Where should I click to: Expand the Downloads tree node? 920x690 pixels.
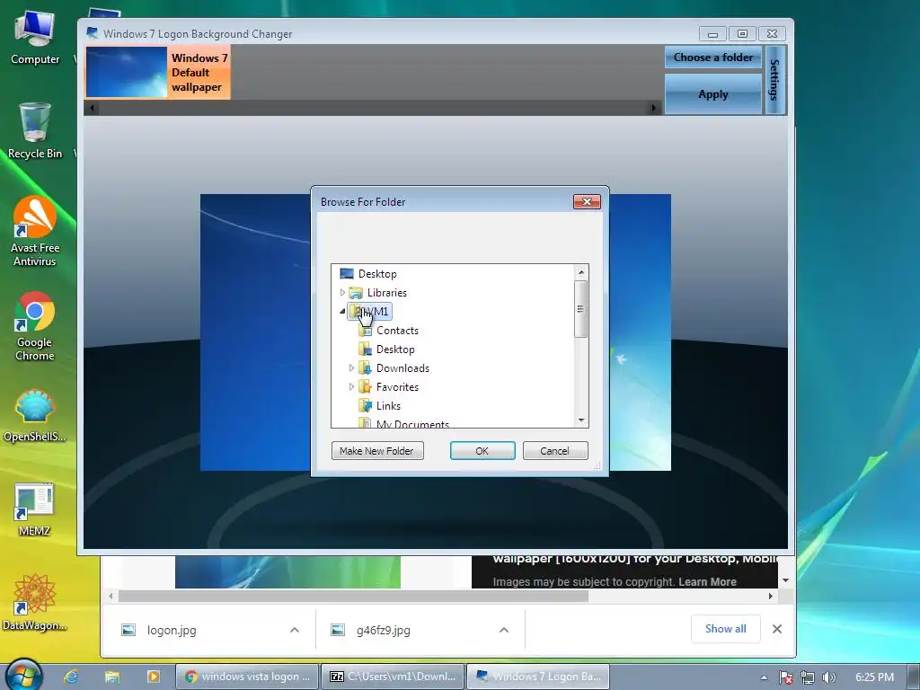[x=351, y=367]
